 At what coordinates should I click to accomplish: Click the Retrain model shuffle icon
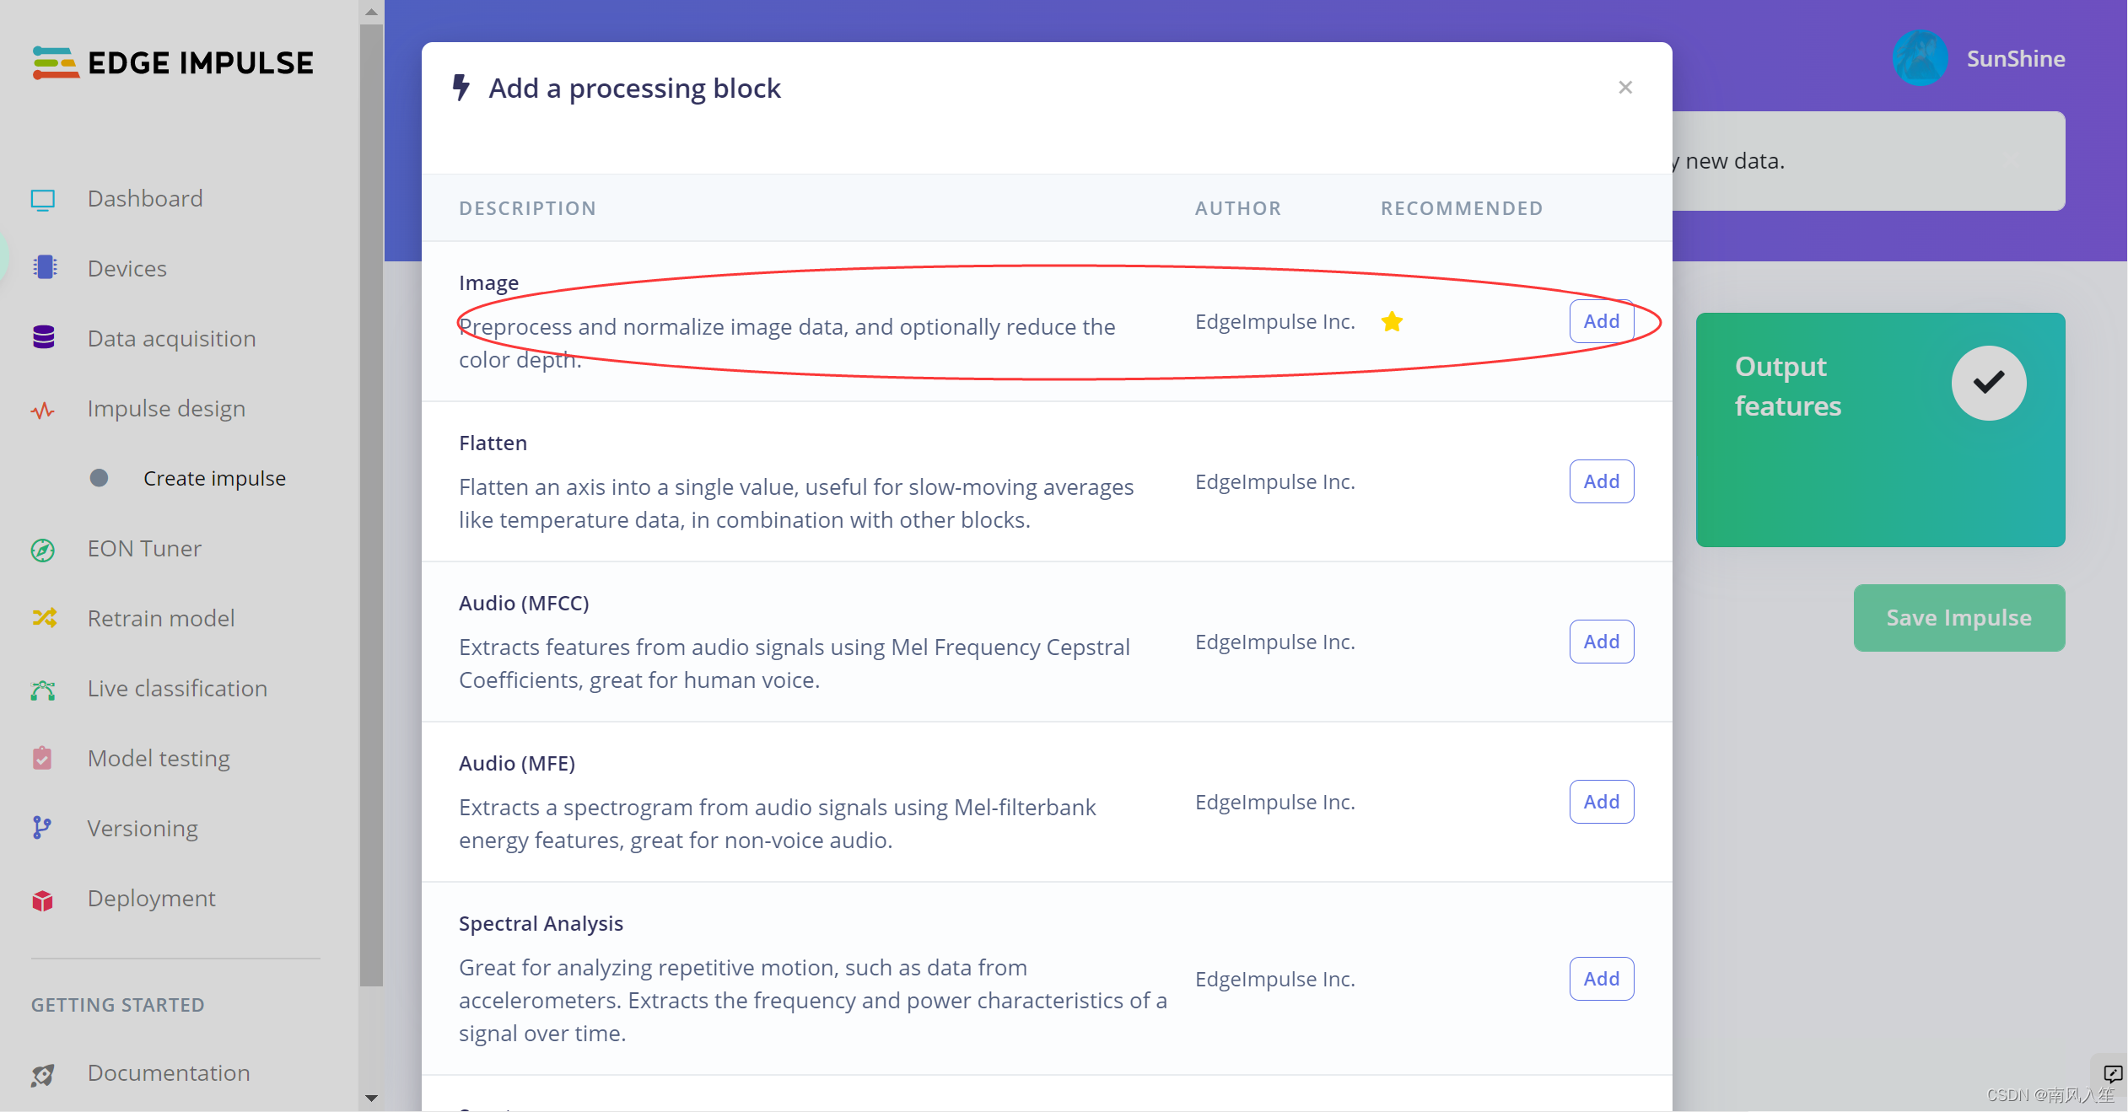pos(44,618)
